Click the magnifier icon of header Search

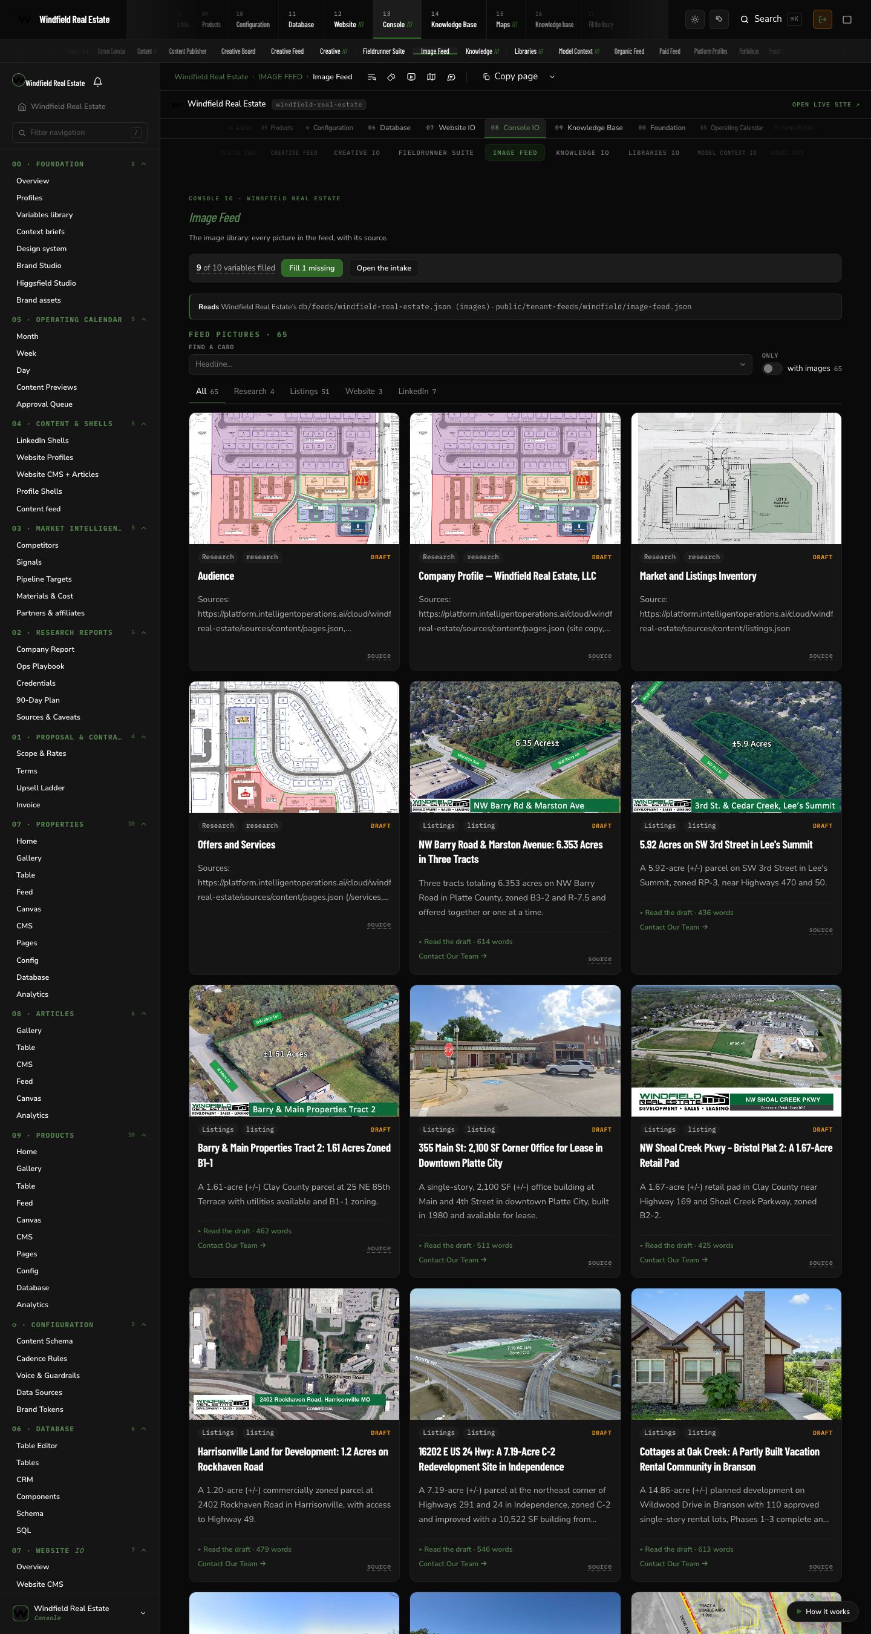(x=745, y=19)
